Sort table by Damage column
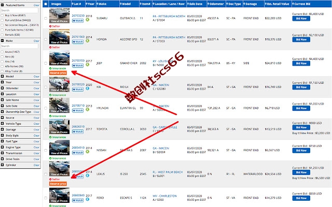The image size is (332, 207). [x=253, y=4]
